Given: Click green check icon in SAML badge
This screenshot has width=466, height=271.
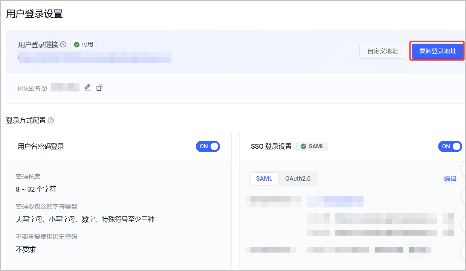Looking at the screenshot, I should tap(304, 146).
